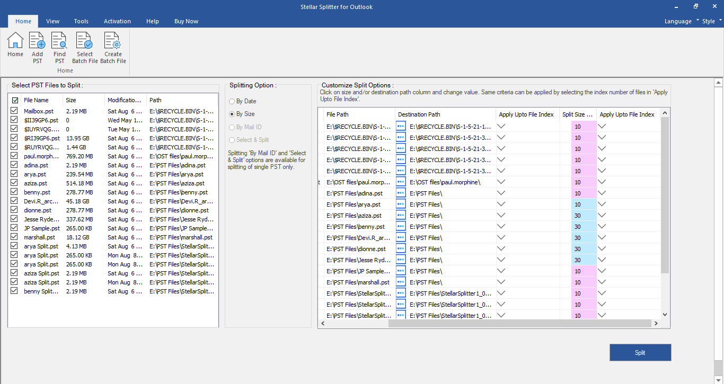Screen dimensions: 724x384
Task: Click split size value for adina.pst row
Action: tap(584, 193)
